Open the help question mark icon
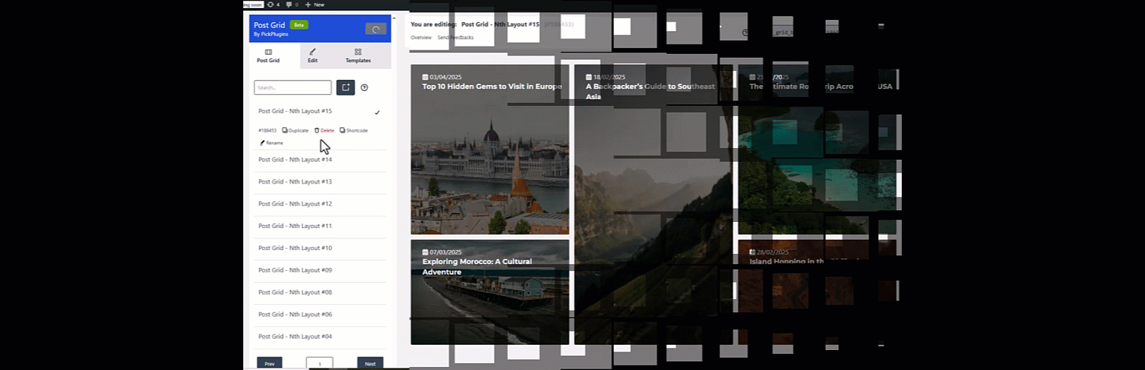Image resolution: width=1145 pixels, height=370 pixels. 364,87
